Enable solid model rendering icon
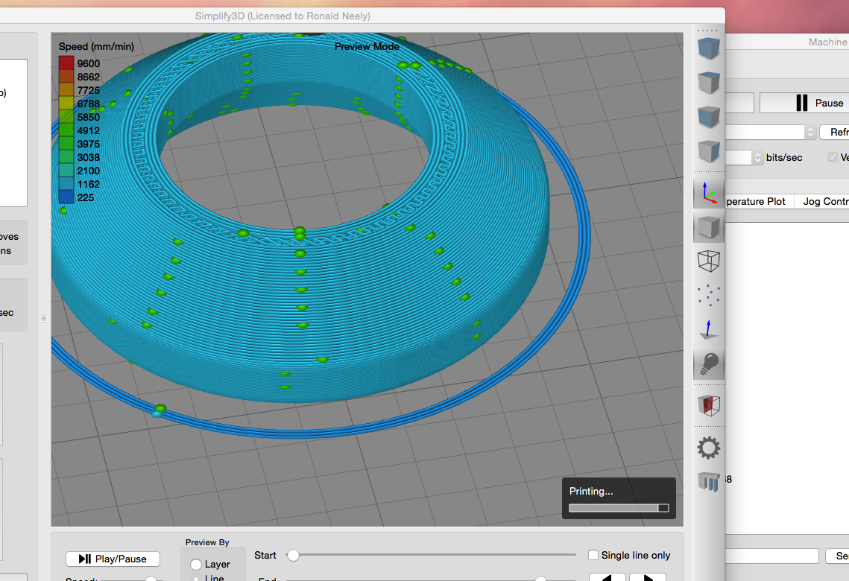 [708, 226]
